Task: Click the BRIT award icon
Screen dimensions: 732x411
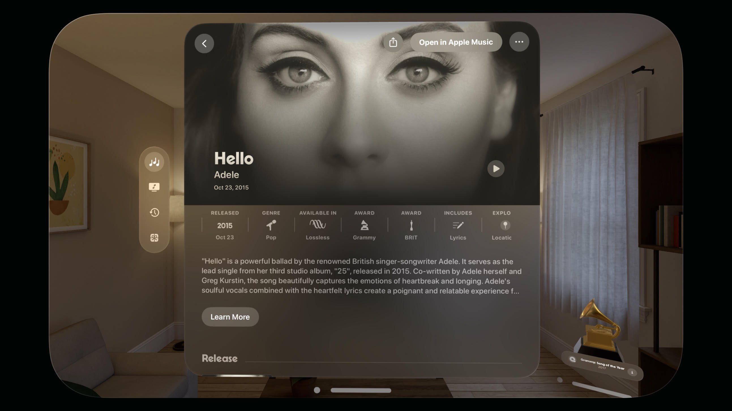Action: [411, 225]
